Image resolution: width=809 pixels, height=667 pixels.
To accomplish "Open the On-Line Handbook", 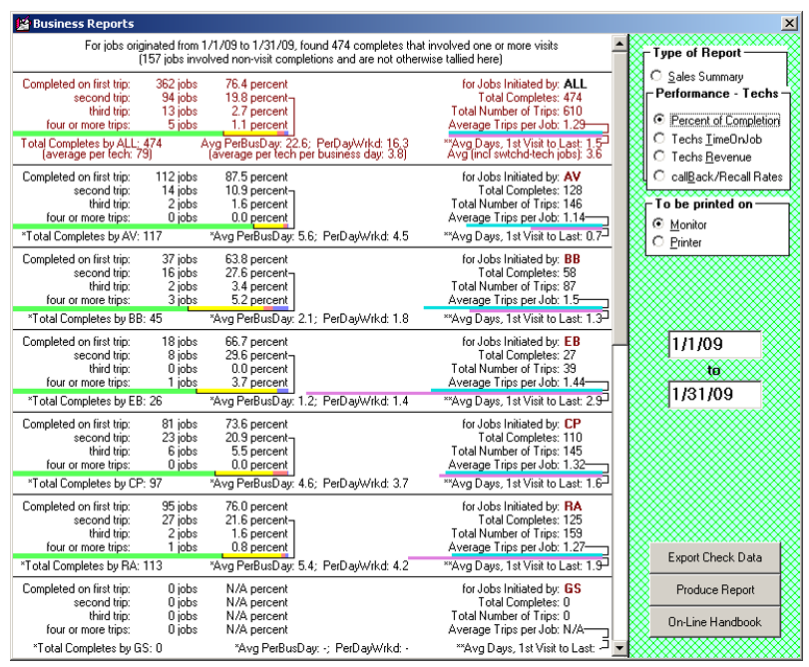I will (714, 622).
